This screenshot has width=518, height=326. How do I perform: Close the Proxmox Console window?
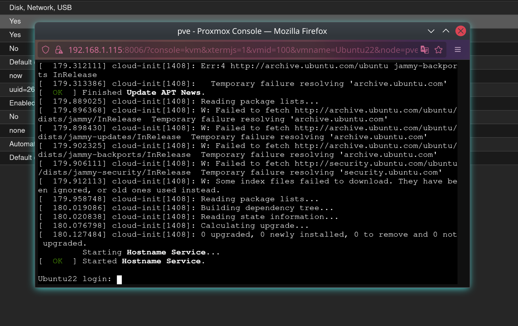[x=460, y=31]
